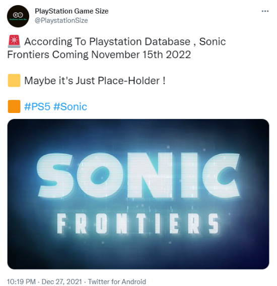Image resolution: width=277 pixels, height=286 pixels.
Task: Click the orange square emoji
Action: [x=14, y=106]
